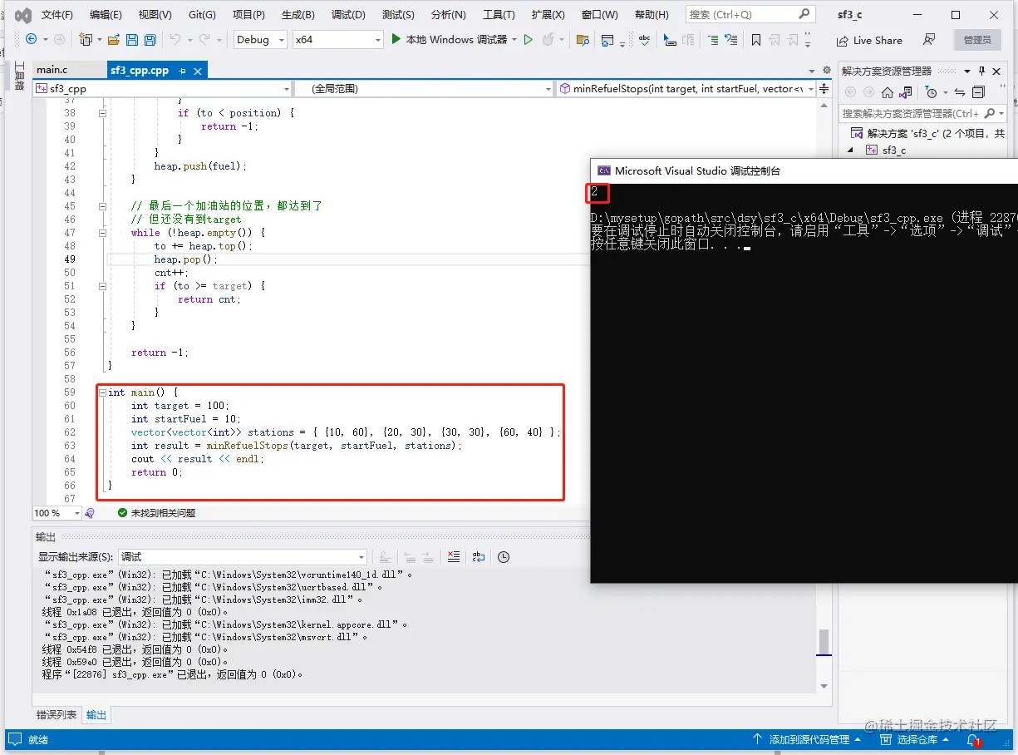1018x755 pixels.
Task: Click the open file folder icon
Action: 112,39
